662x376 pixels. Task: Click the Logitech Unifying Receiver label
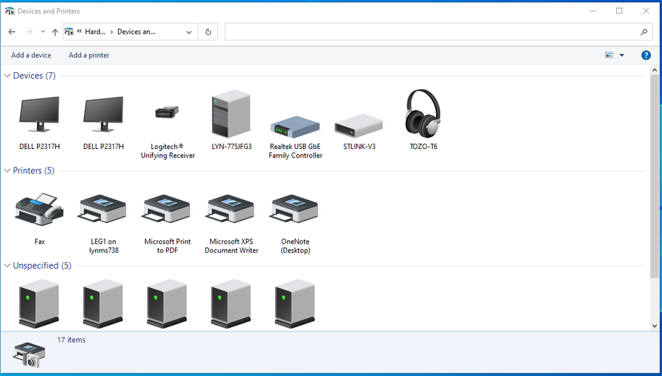coord(168,151)
